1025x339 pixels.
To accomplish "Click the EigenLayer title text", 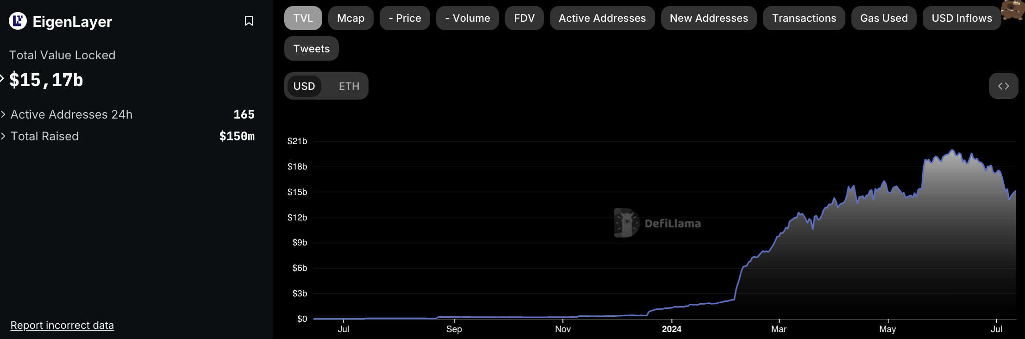I will 72,21.
